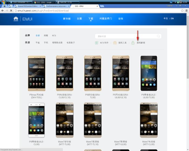The height and width of the screenshot is (151, 189).
Task: Open P8 GRA-UL00/UL10 phone image
Action: (121, 73)
